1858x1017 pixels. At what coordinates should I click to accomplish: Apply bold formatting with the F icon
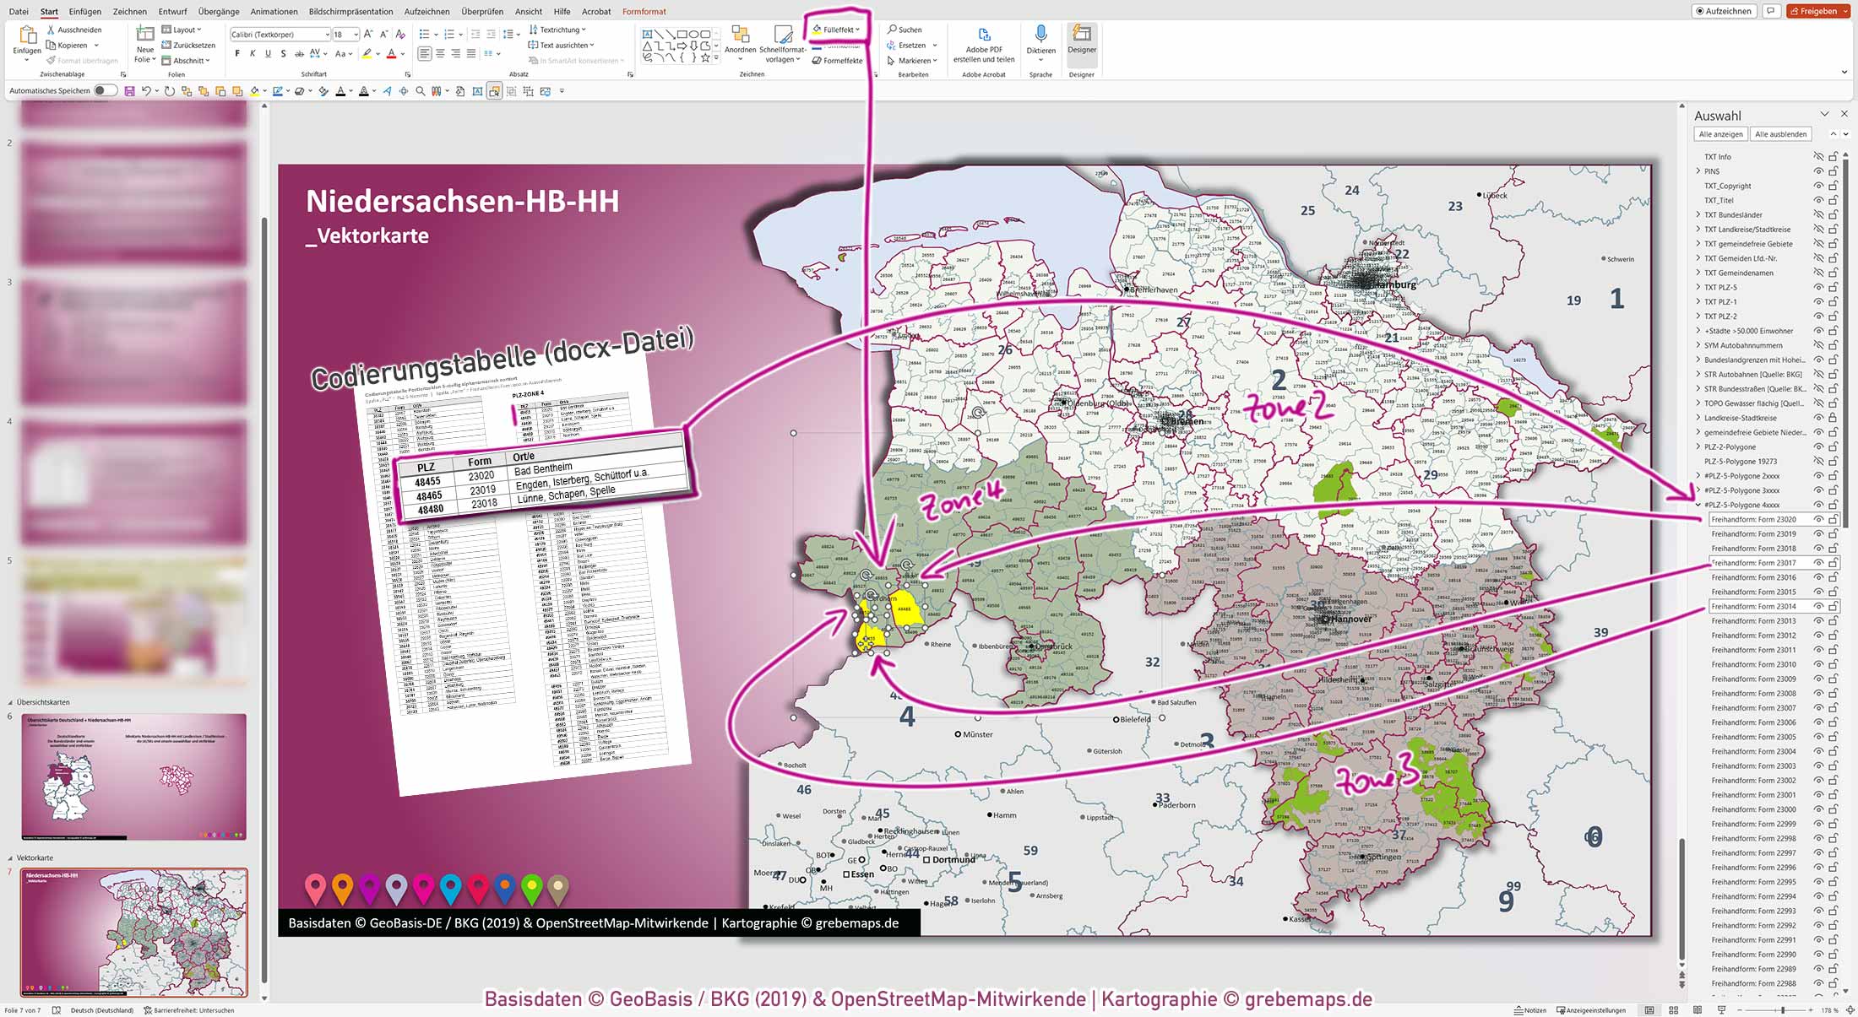[x=237, y=52]
